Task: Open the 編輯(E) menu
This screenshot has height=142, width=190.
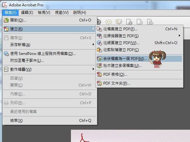Action: [27, 13]
